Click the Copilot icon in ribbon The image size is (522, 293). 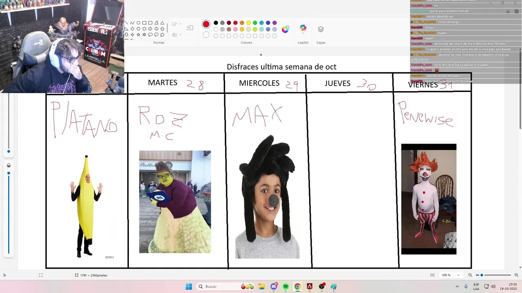[x=303, y=28]
